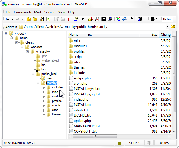Select the modules folder in file list
The height and width of the screenshot is (148, 179).
[x=80, y=46]
